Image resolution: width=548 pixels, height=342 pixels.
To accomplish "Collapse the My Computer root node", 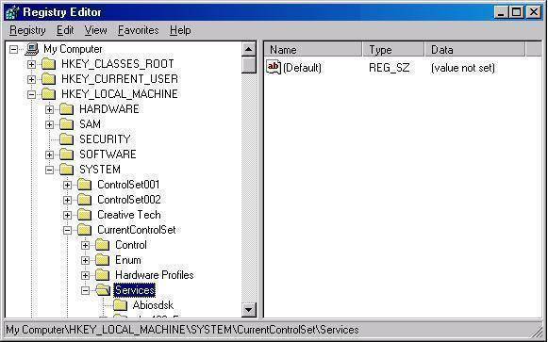I will coord(13,49).
